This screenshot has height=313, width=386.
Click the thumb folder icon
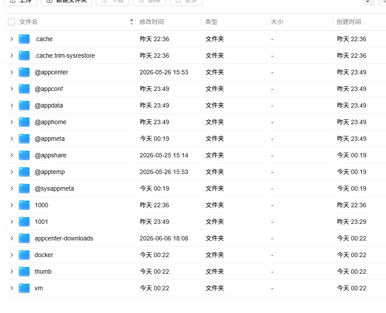tap(24, 271)
